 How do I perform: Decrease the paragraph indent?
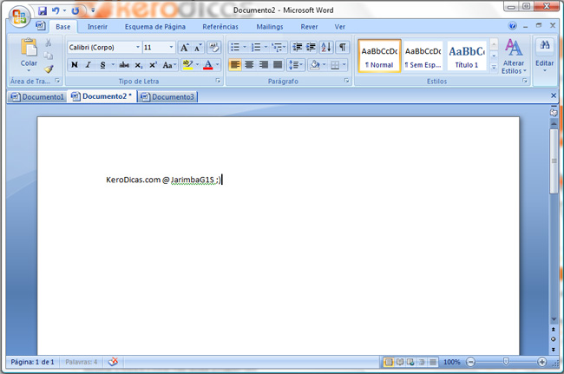coord(297,47)
